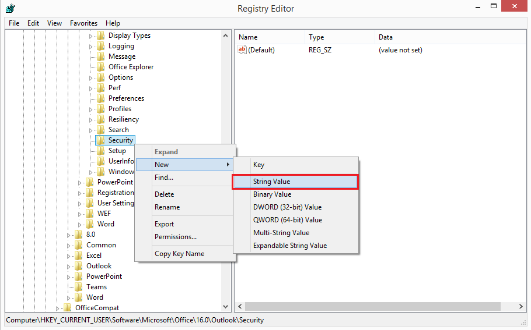Click the tree pane scroll down arrow
The width and height of the screenshot is (531, 330).
click(226, 307)
